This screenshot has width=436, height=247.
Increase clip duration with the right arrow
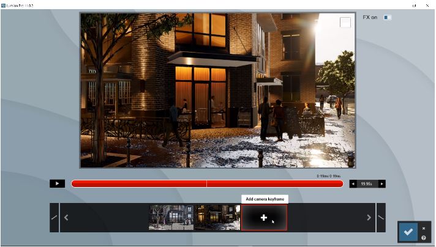(x=382, y=183)
